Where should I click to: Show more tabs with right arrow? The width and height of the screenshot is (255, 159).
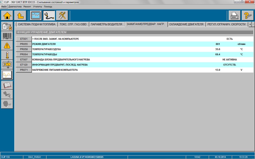pos(253,24)
